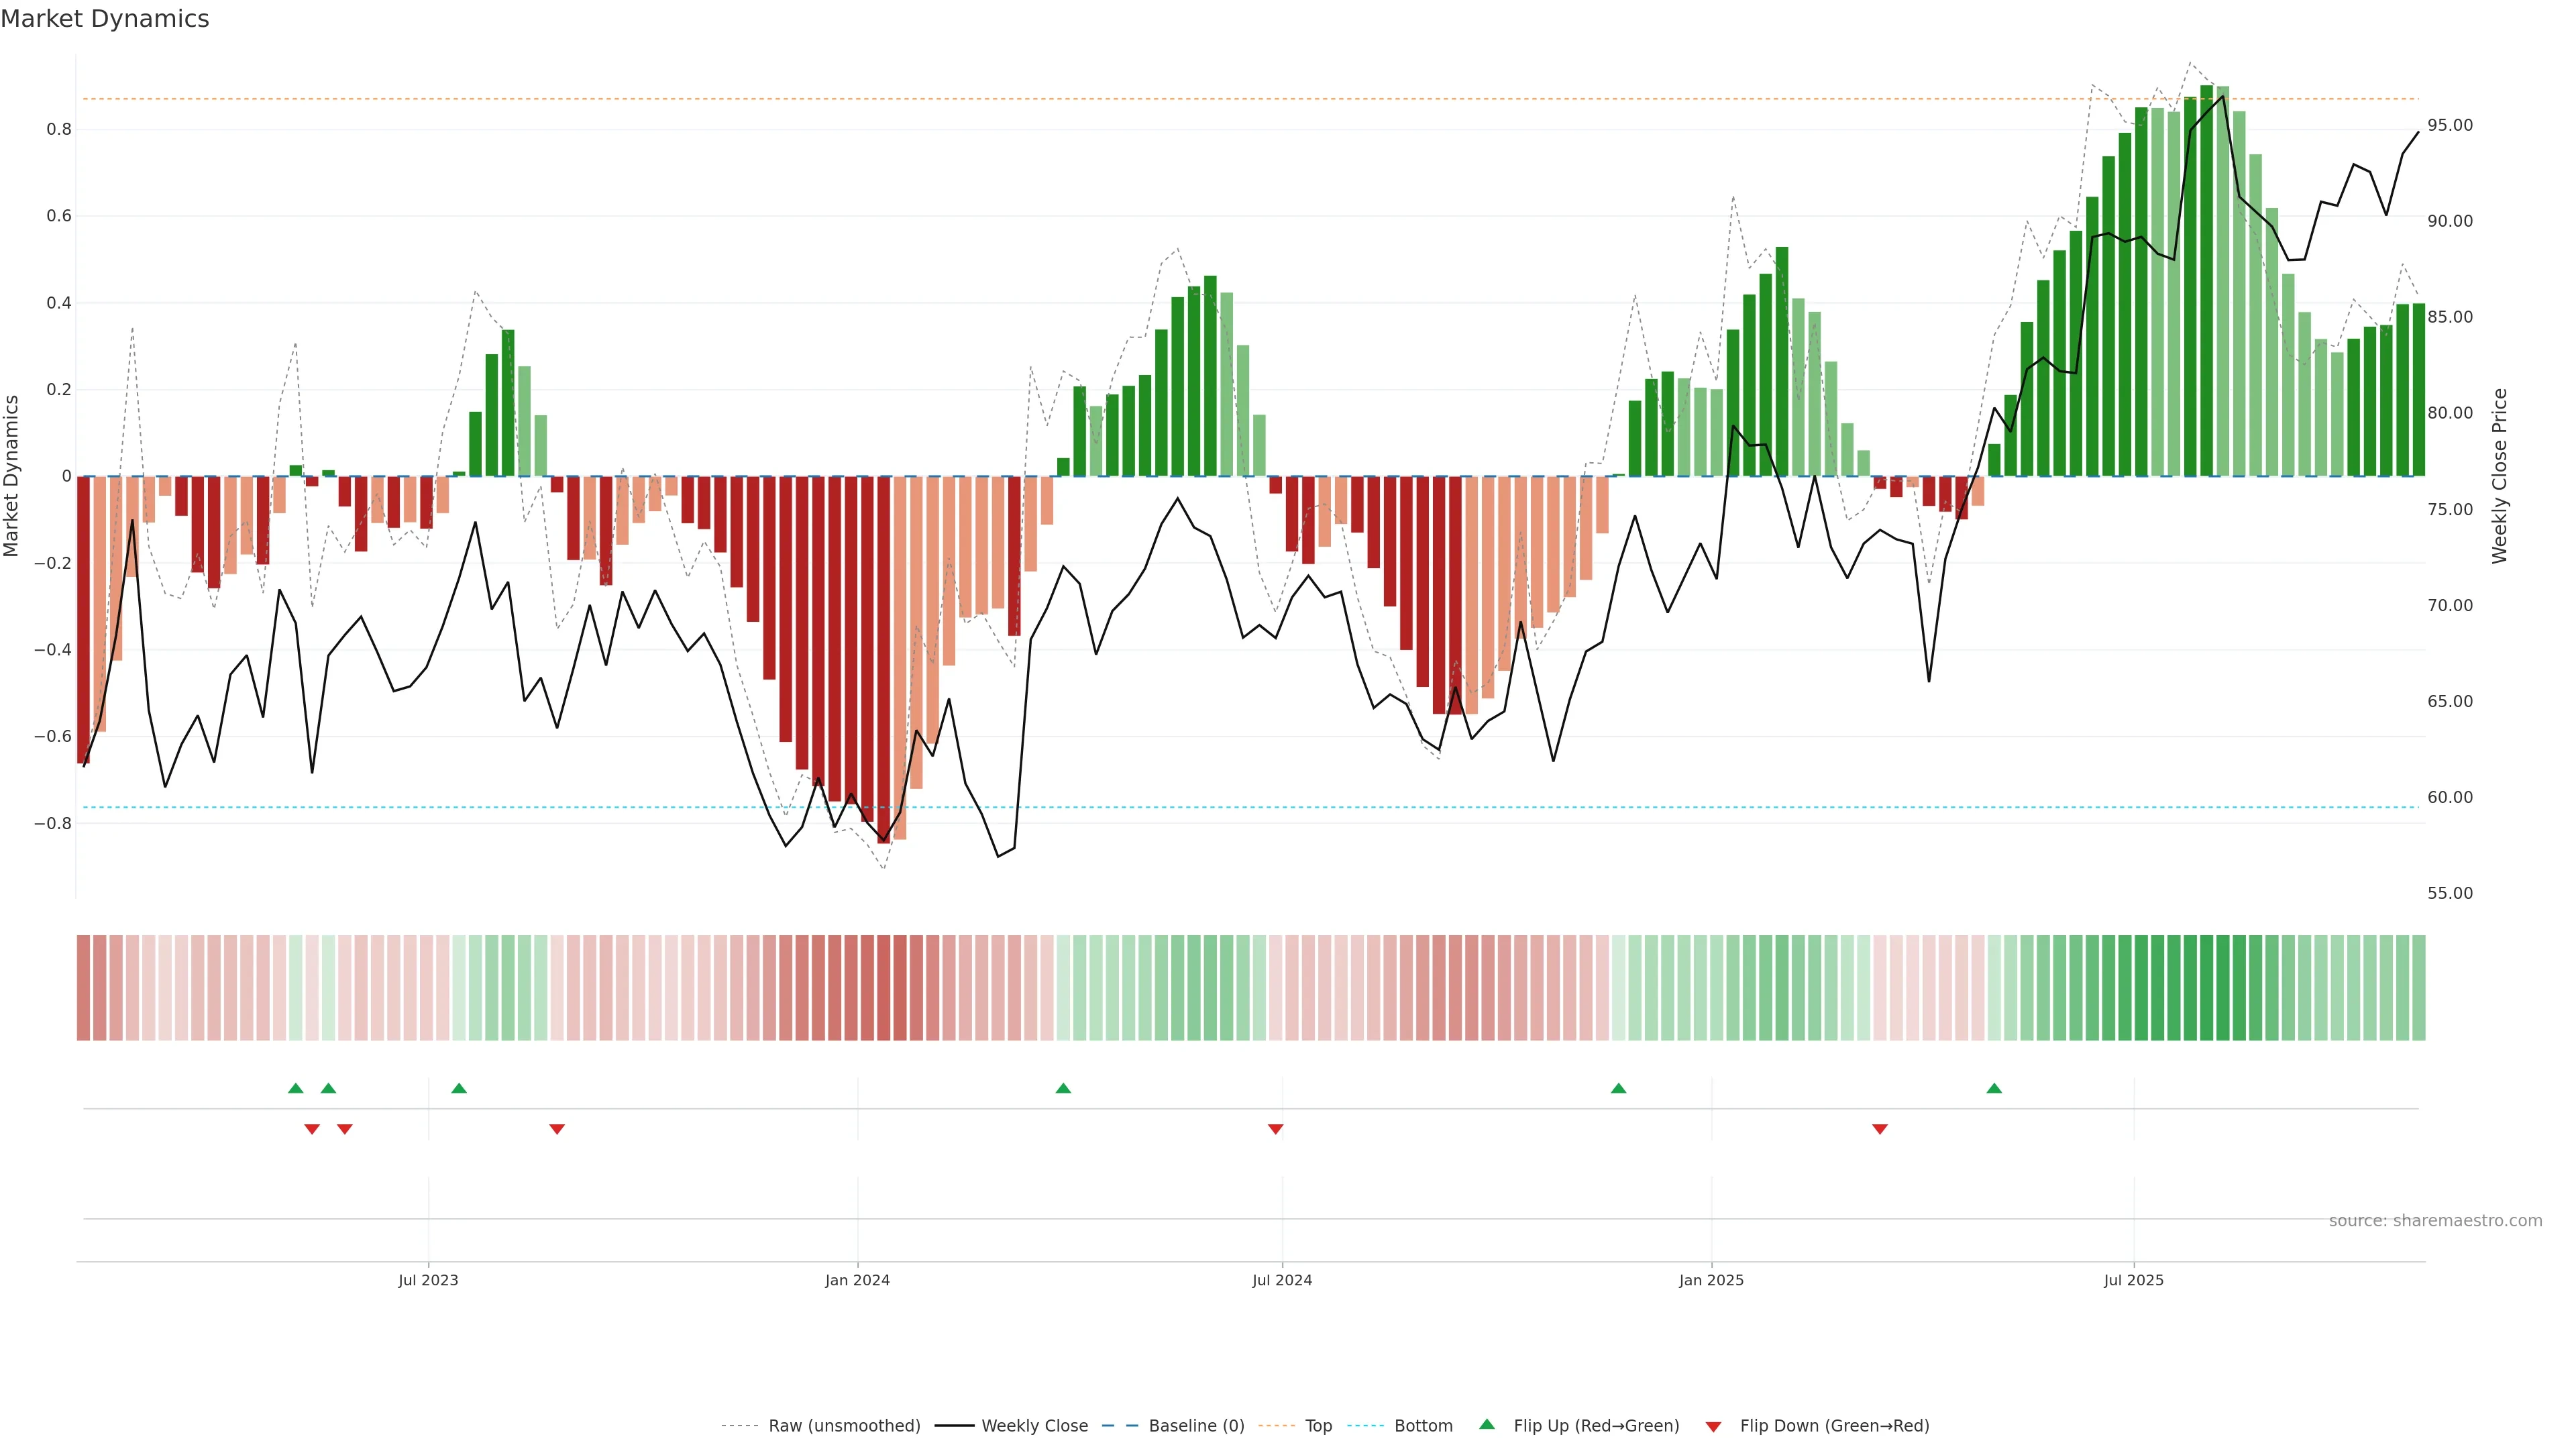Click the Flip Up green triangle legend icon
The width and height of the screenshot is (2576, 1449).
pos(1487,1424)
